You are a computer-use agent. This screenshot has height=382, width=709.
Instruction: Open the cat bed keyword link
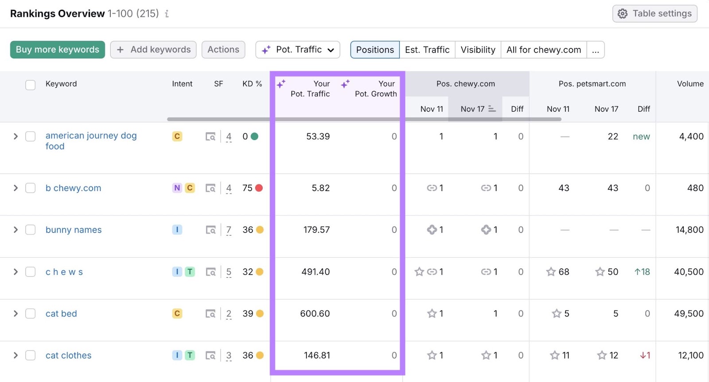point(61,313)
